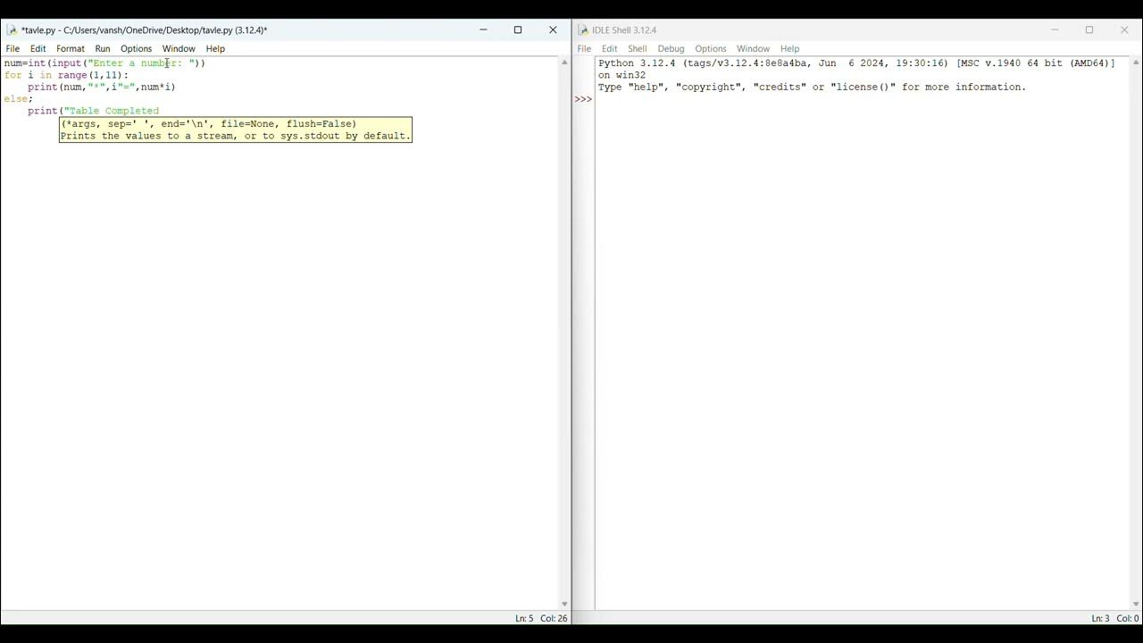Screen dimensions: 1143x643
Task: Maximize the tavle.py editor window
Action: click(x=518, y=29)
